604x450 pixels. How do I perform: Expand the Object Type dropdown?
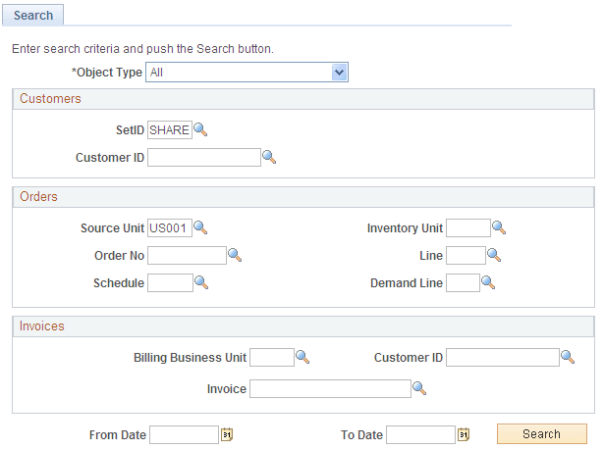pyautogui.click(x=340, y=73)
